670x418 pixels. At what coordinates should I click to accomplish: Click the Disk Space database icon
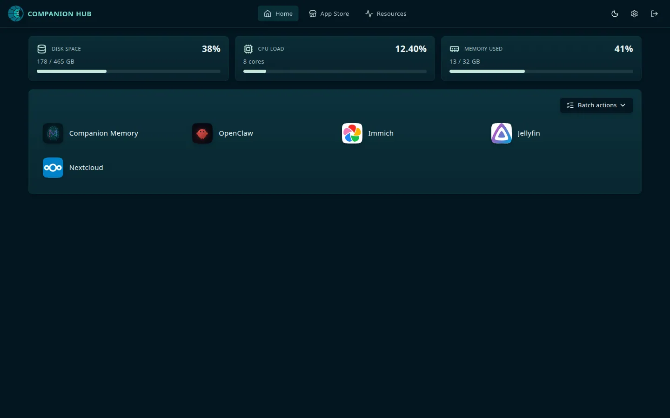41,49
